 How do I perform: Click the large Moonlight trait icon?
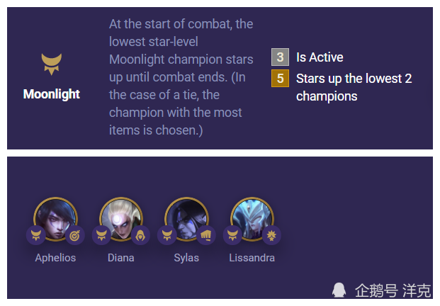[51, 64]
